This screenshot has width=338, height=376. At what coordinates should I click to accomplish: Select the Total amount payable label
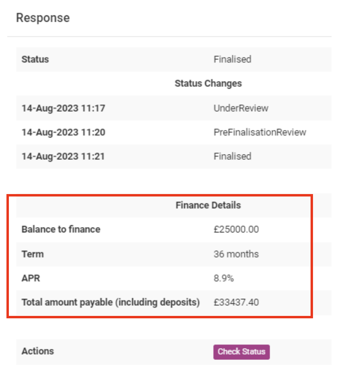111,303
